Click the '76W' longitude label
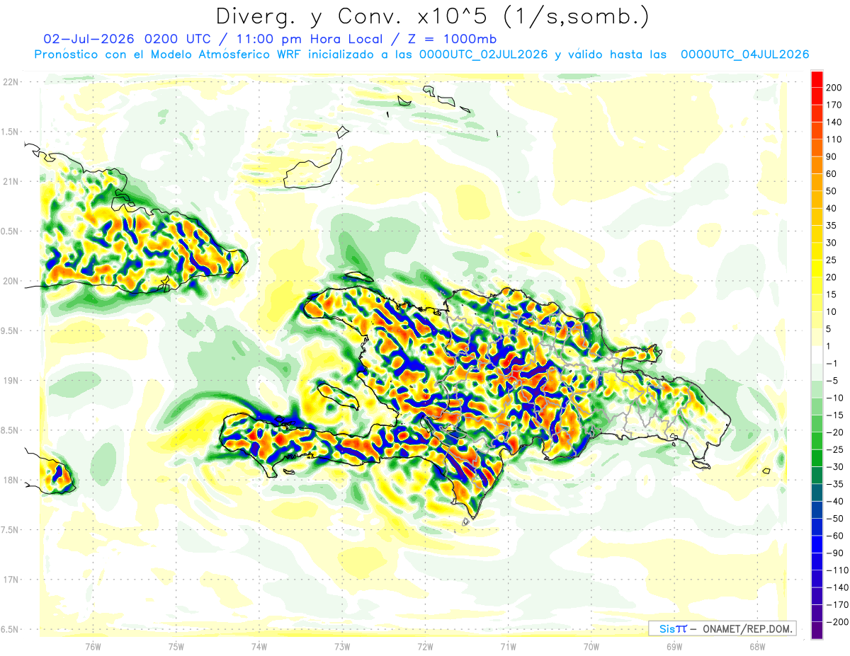The height and width of the screenshot is (656, 850). [x=93, y=646]
